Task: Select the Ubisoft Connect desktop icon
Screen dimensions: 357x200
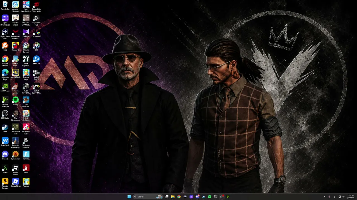Action: pyautogui.click(x=26, y=47)
